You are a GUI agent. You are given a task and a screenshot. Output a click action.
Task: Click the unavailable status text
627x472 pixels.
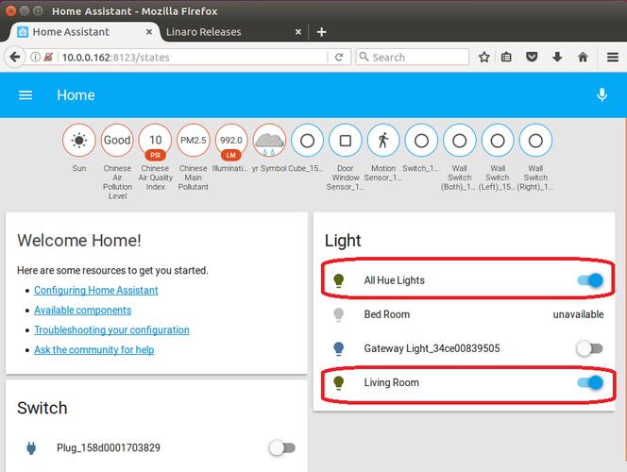click(x=578, y=314)
